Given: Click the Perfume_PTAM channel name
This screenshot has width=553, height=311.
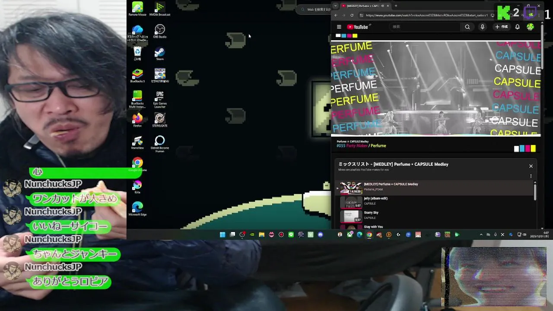Looking at the screenshot, I should coord(373,189).
